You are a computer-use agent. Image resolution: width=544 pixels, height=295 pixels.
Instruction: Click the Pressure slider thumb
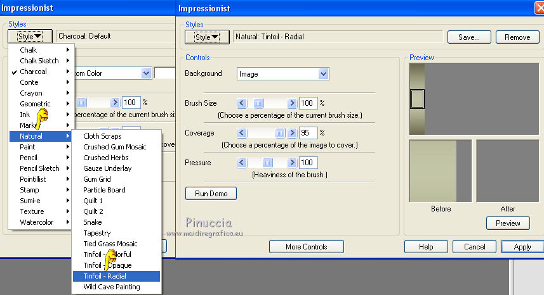click(x=267, y=163)
